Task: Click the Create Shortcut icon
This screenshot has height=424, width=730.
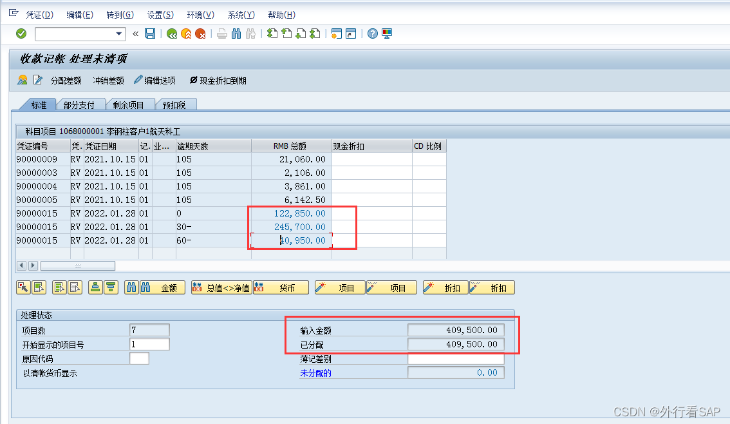Action: pos(351,34)
